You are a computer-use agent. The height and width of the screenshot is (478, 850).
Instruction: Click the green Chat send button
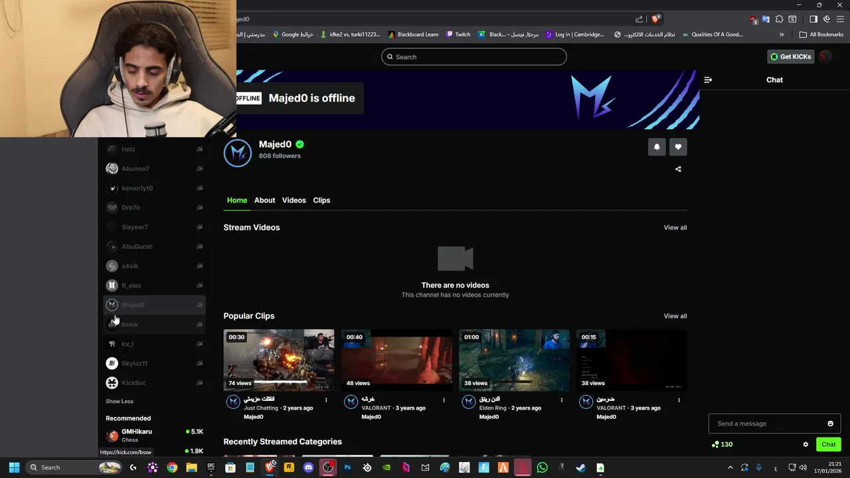click(828, 445)
